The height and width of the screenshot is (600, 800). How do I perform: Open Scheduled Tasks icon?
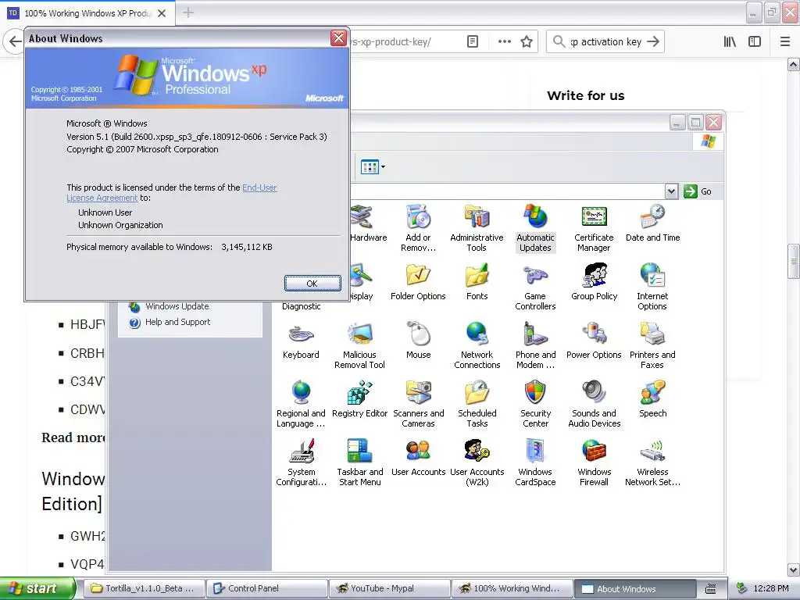[477, 404]
